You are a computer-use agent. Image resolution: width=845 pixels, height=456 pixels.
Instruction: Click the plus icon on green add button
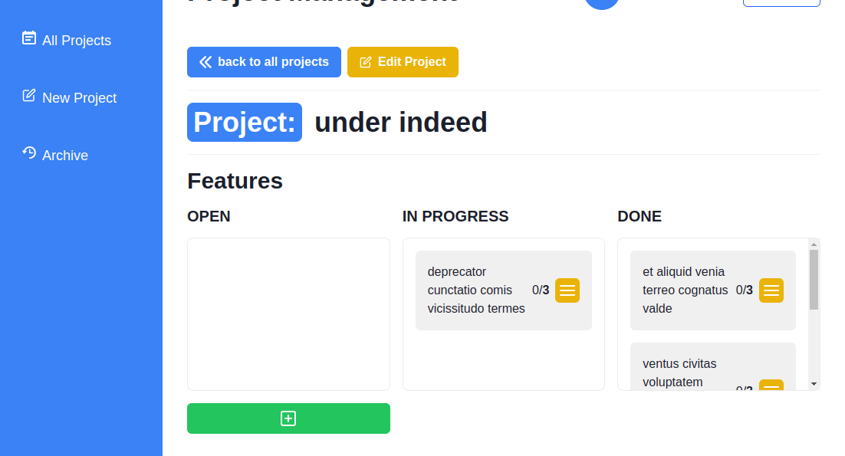coord(288,418)
